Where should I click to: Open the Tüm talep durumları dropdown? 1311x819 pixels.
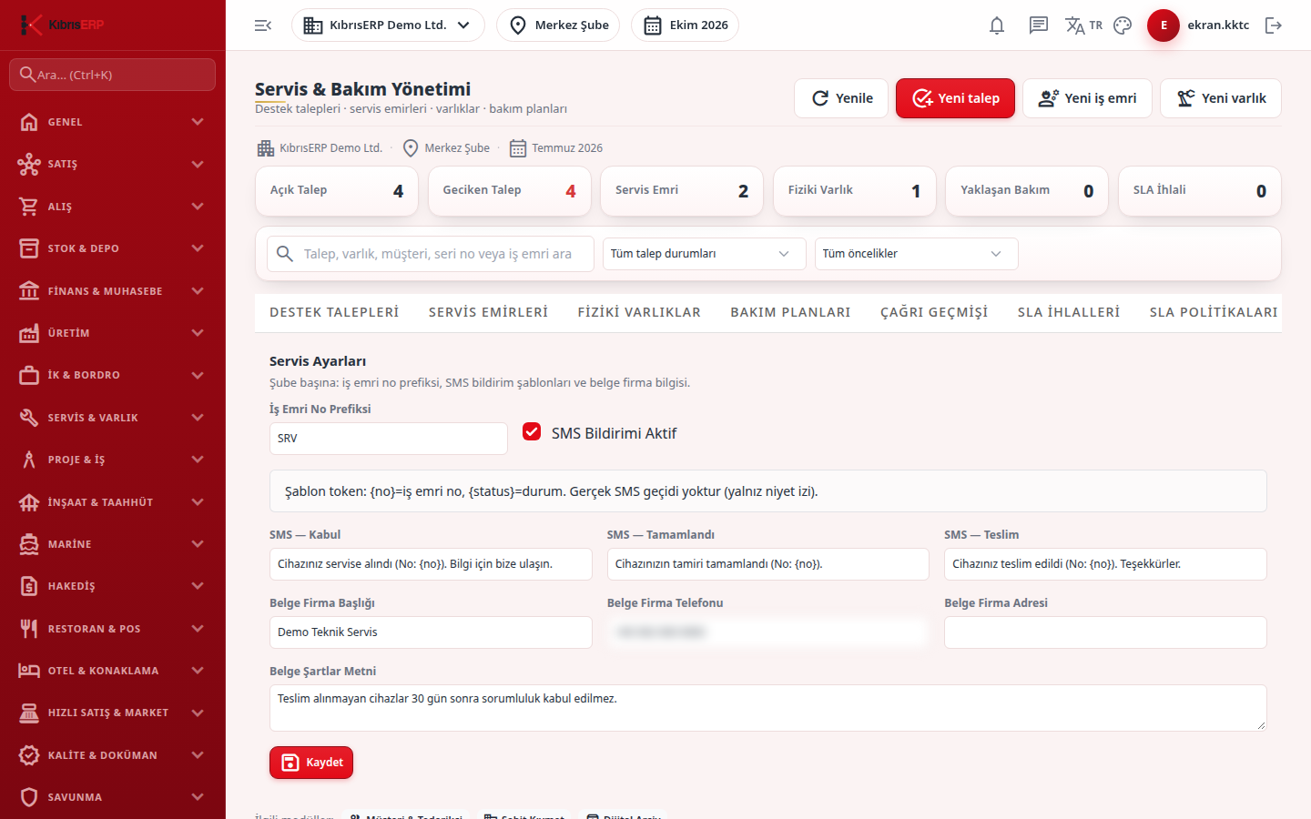point(705,254)
